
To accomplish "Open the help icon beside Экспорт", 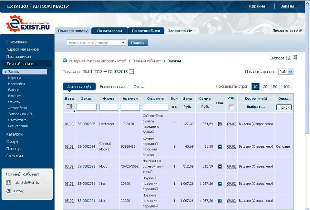I will (x=294, y=58).
